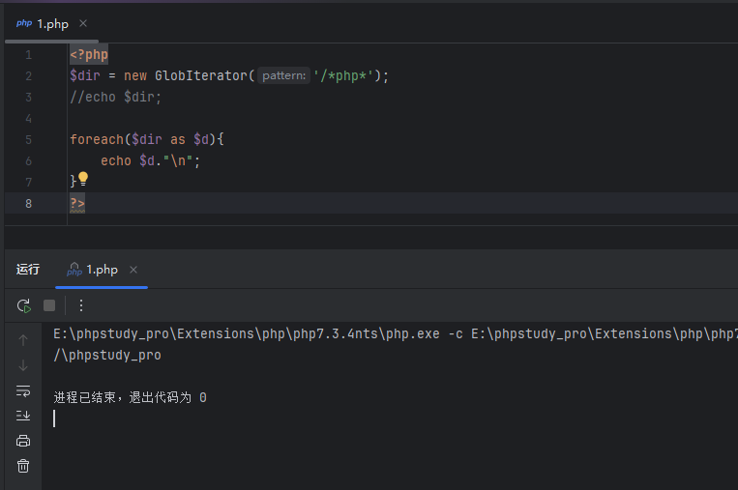738x490 pixels.
Task: Close the 1.php run configuration tab
Action: tap(133, 270)
